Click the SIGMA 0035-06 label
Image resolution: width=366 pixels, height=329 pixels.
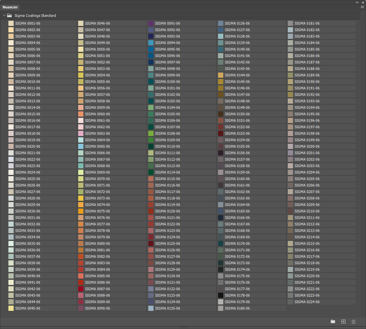click(x=28, y=244)
